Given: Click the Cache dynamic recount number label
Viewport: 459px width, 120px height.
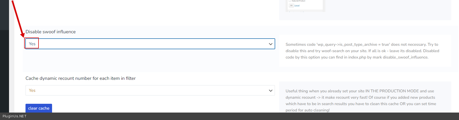Looking at the screenshot, I should [80, 78].
